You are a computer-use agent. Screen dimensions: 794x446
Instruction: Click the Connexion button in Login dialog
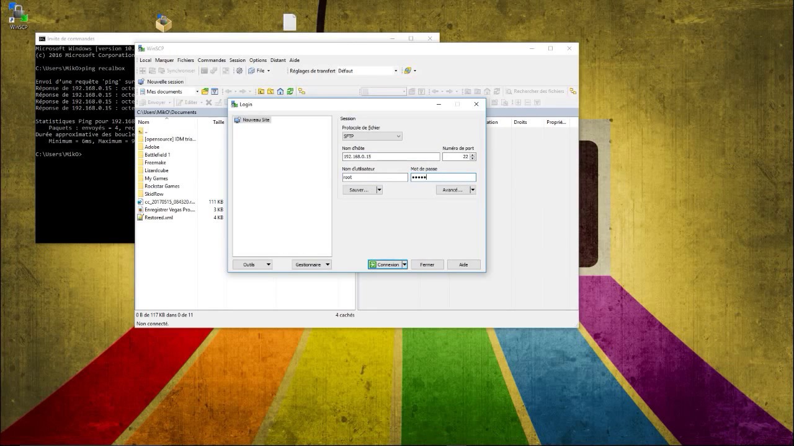385,265
